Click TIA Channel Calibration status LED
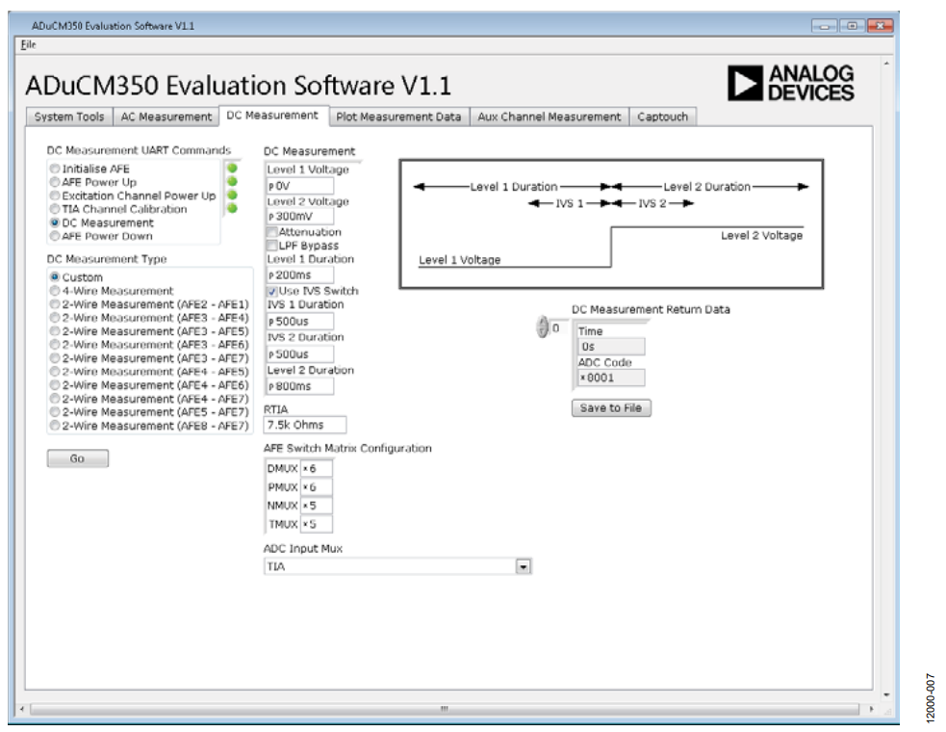This screenshot has width=946, height=732. point(232,209)
